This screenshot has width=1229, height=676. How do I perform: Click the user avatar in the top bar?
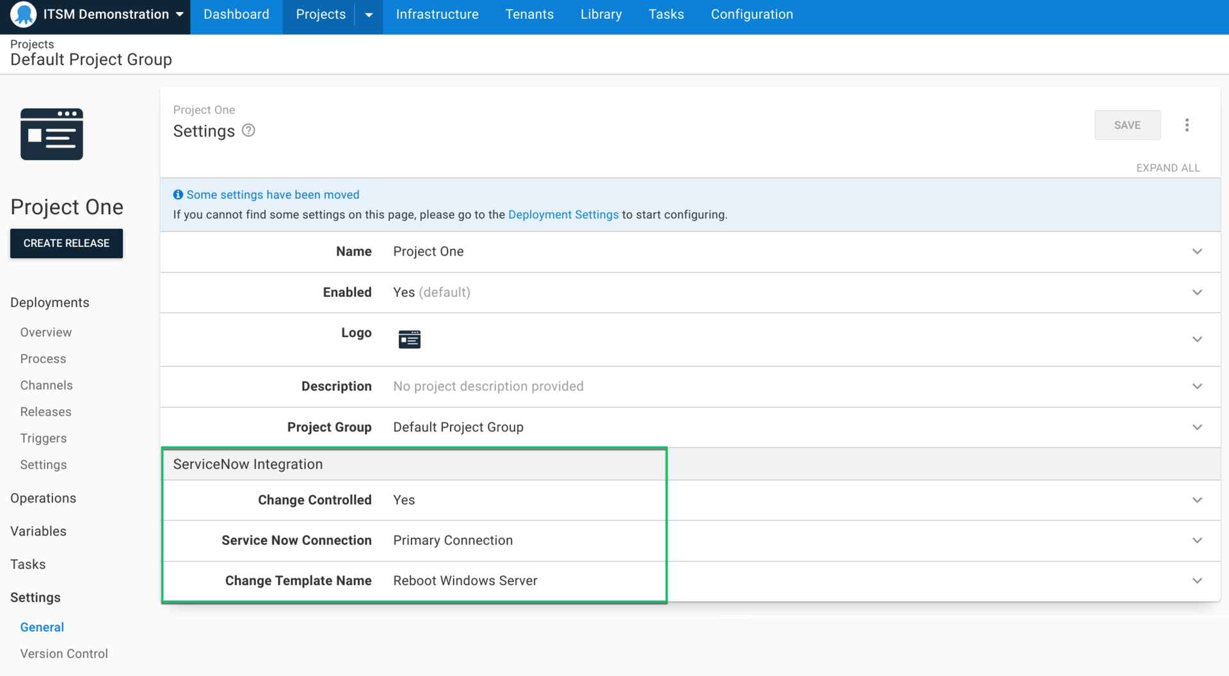pyautogui.click(x=23, y=14)
